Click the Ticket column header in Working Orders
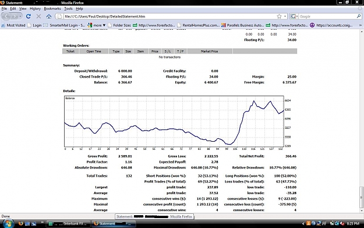364x228 pixels. click(70, 51)
